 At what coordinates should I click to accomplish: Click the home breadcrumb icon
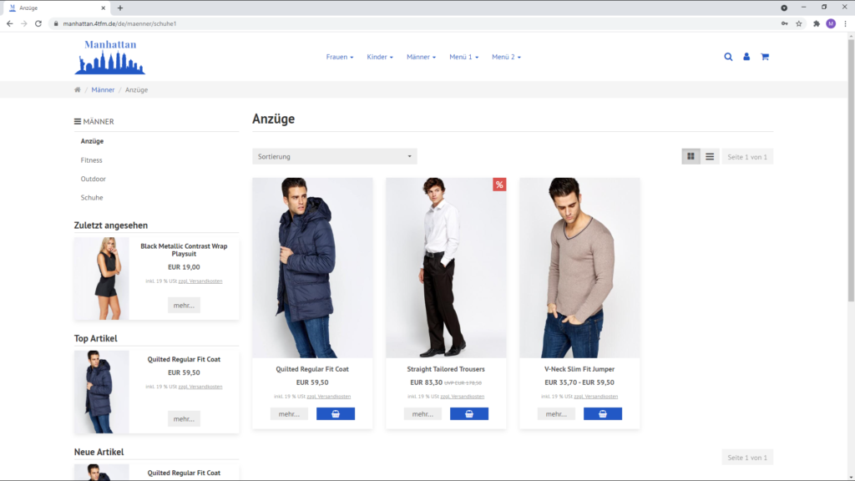click(x=78, y=89)
